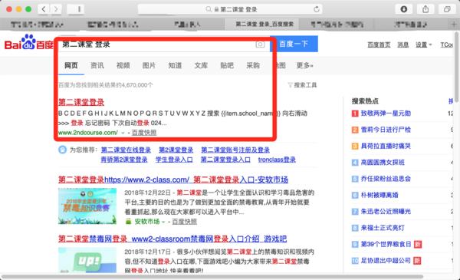The image size is (460, 280).
Task: Select the 视频 search category
Action: click(x=123, y=65)
